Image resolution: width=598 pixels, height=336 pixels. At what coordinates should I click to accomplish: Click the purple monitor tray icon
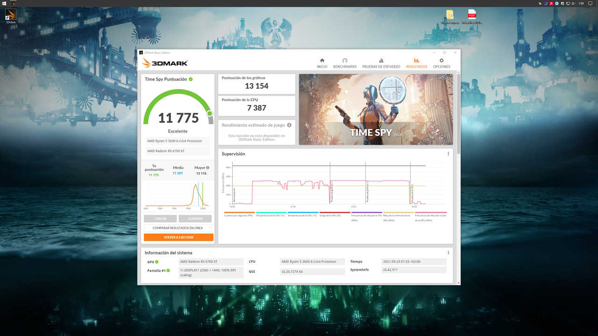(x=546, y=3)
